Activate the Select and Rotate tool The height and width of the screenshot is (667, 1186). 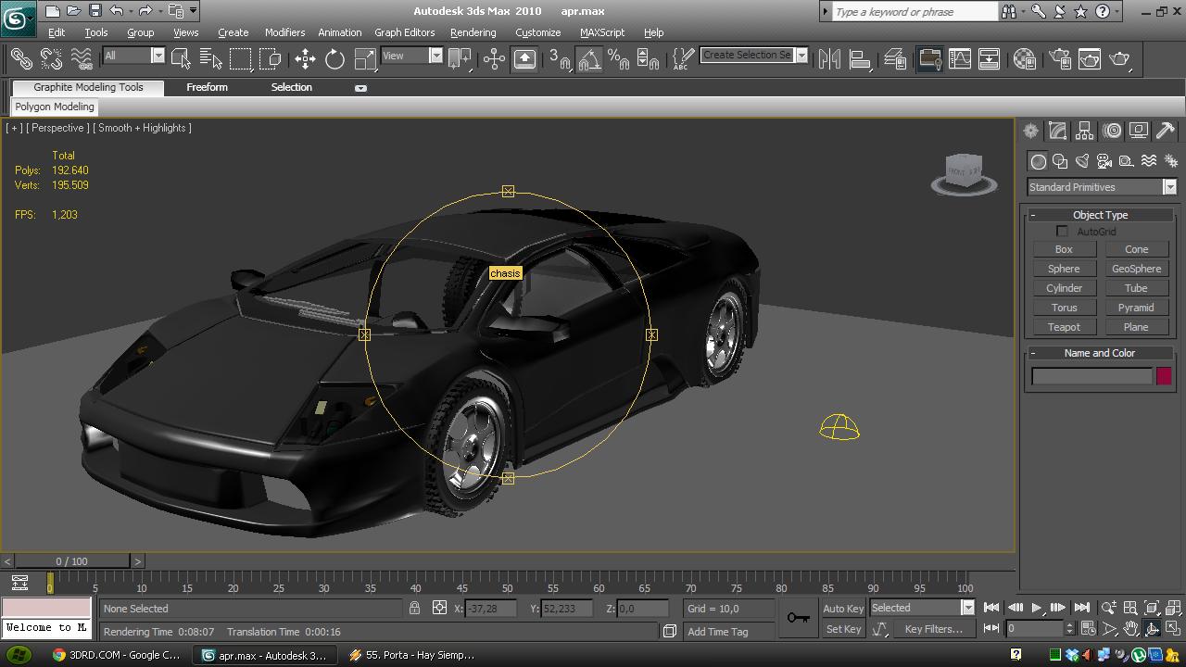point(334,59)
